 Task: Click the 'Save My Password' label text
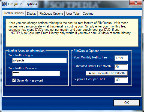30,80
